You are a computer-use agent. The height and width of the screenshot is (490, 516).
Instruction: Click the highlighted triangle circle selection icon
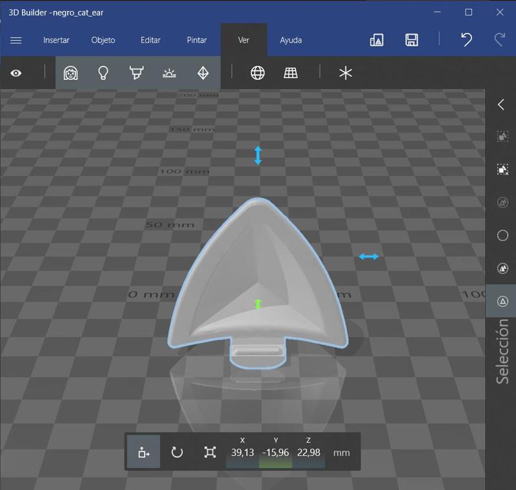click(502, 301)
